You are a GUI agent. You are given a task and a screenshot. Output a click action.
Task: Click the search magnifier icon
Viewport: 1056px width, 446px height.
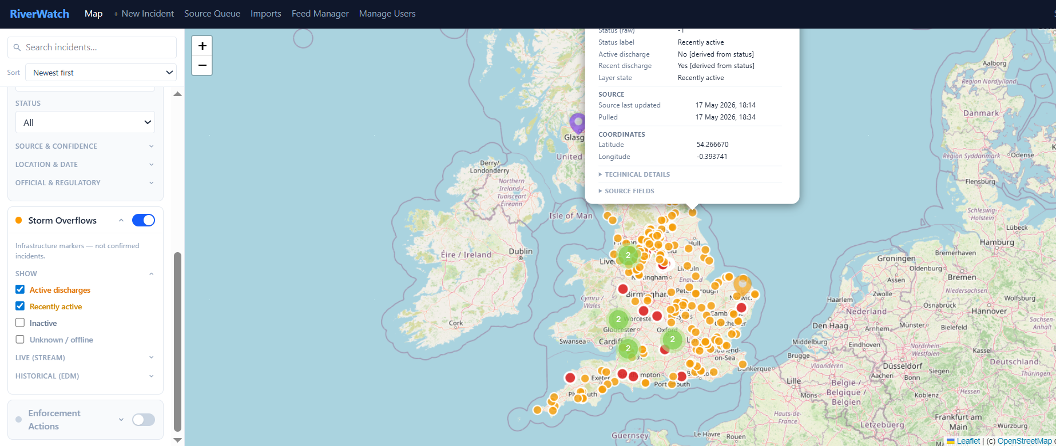point(17,47)
